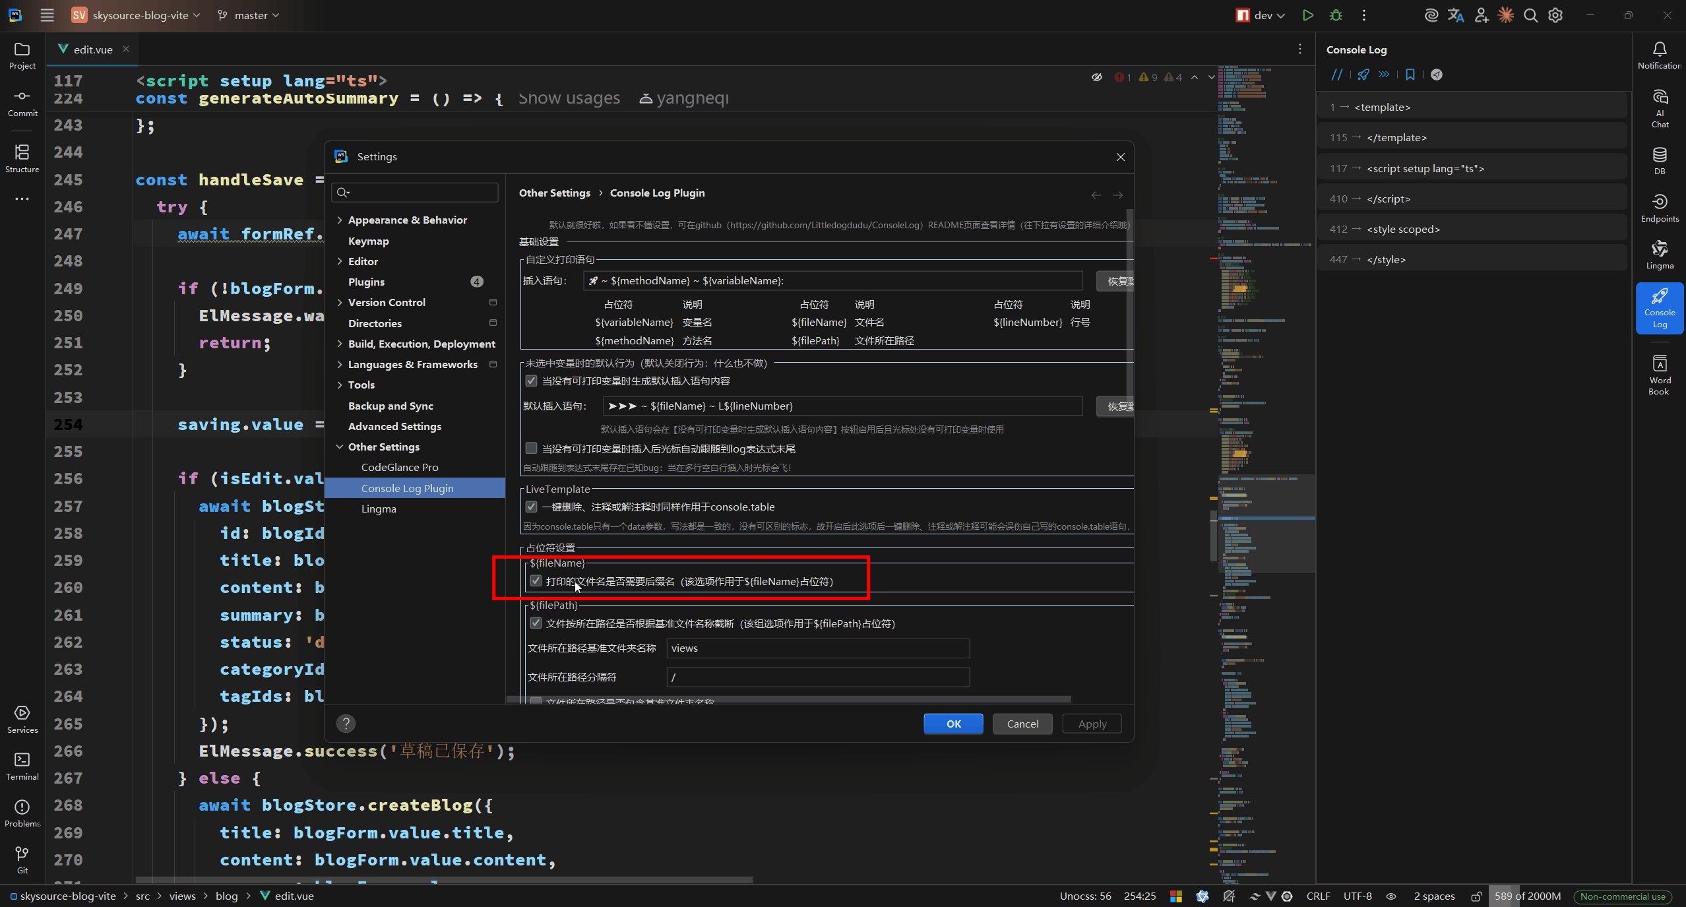Click the triple-chevron icon in Console Log toolbar
This screenshot has width=1686, height=907.
coord(1384,75)
